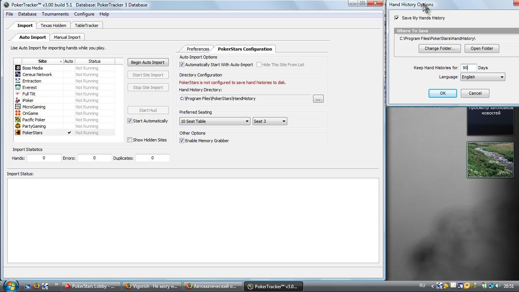Image resolution: width=519 pixels, height=292 pixels.
Task: Enable Show Hidden Sites checkbox
Action: [130, 140]
